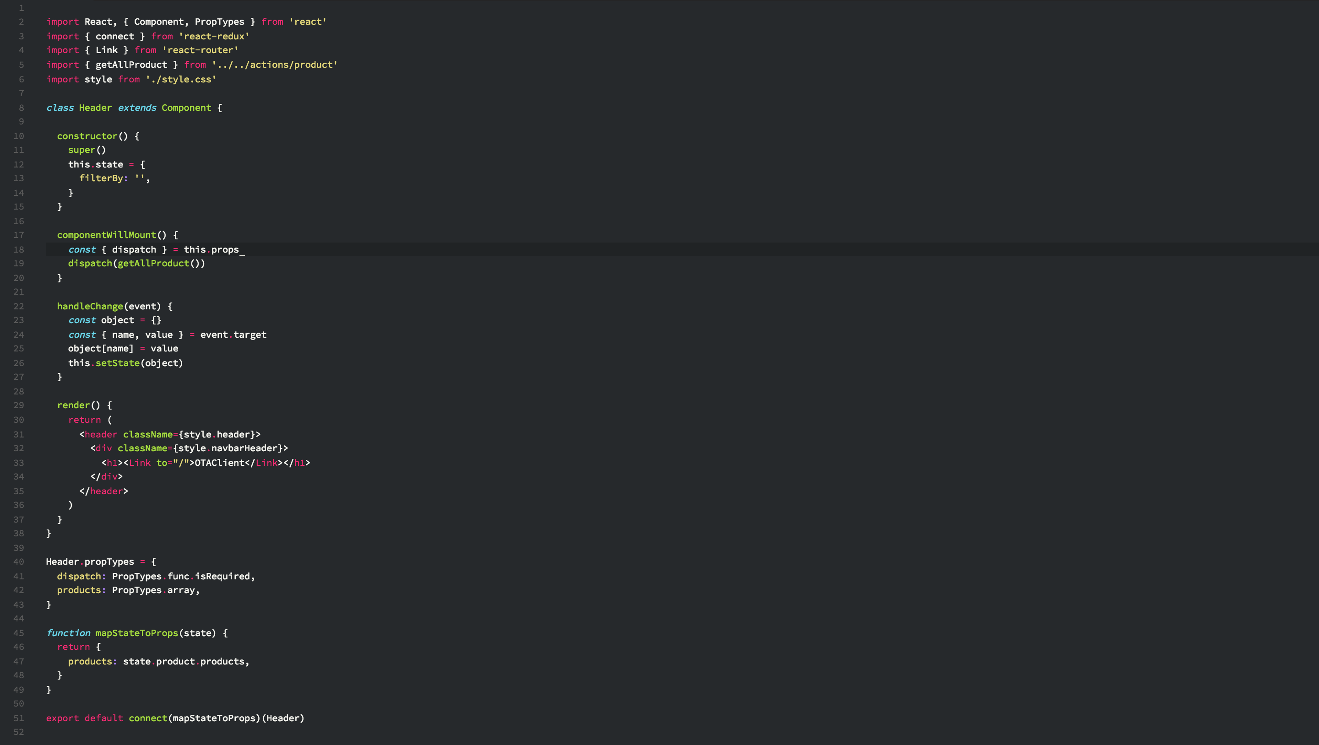The width and height of the screenshot is (1319, 745).
Task: Click the mapStateToProps function name definition
Action: 137,632
